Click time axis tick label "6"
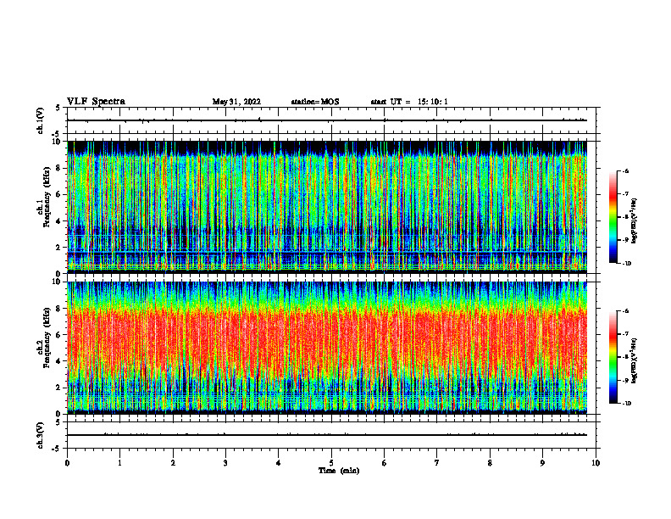This screenshot has height=519, width=671. (x=385, y=463)
